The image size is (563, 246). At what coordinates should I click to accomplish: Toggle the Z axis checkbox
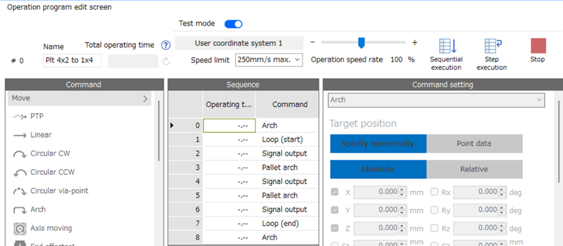coord(334,227)
